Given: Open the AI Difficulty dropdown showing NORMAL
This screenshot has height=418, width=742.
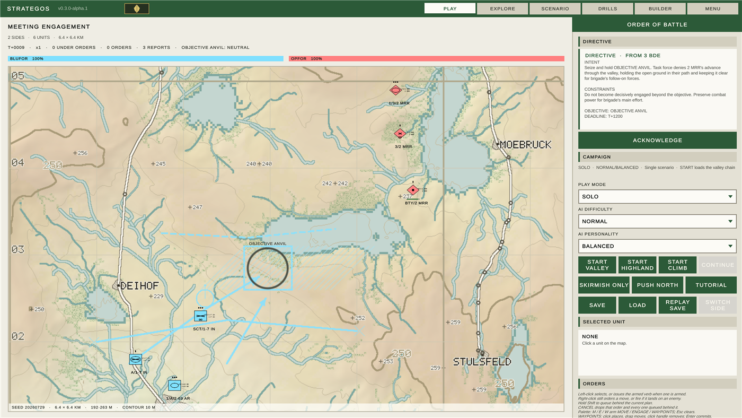Looking at the screenshot, I should (x=657, y=221).
